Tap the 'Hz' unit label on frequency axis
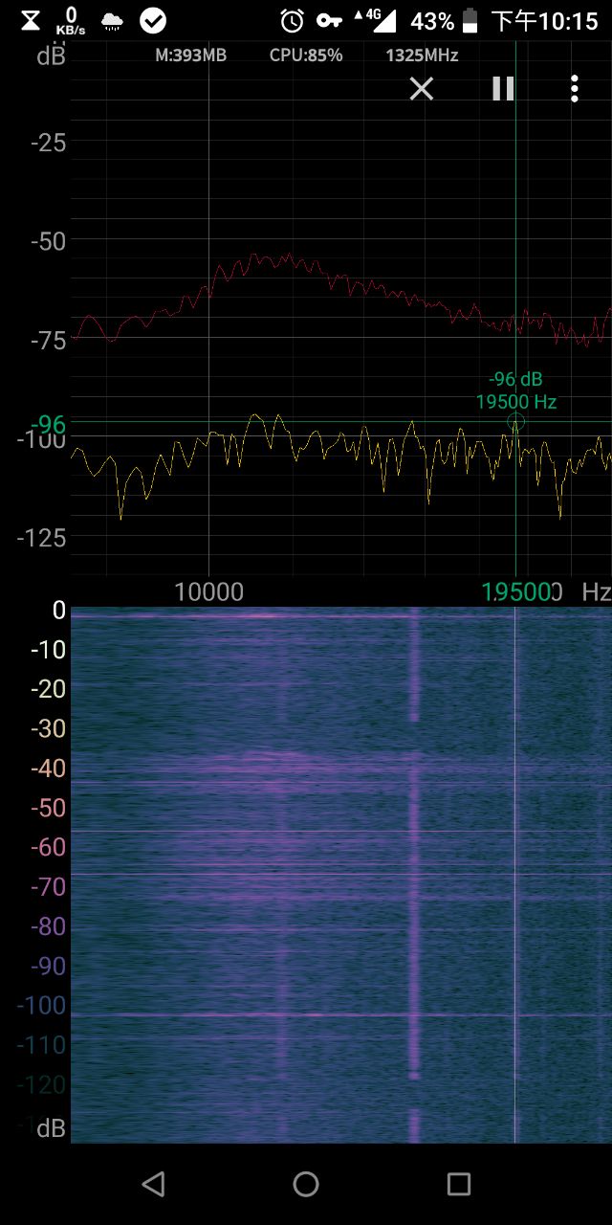This screenshot has height=1225, width=612. [x=596, y=592]
